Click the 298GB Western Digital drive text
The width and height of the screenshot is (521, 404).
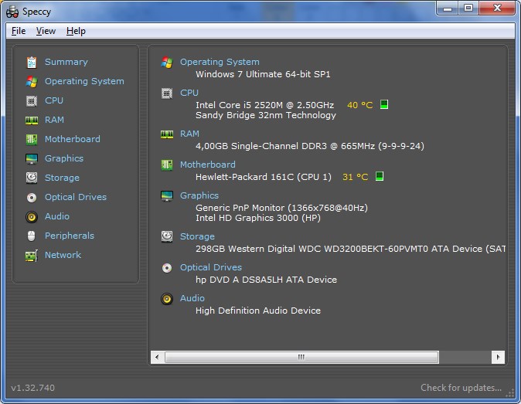(x=350, y=249)
